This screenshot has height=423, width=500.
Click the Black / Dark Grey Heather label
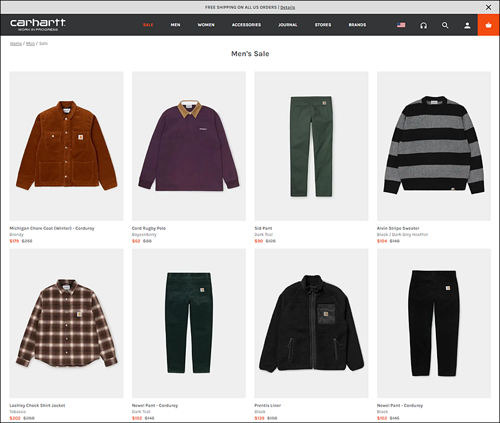tap(402, 235)
